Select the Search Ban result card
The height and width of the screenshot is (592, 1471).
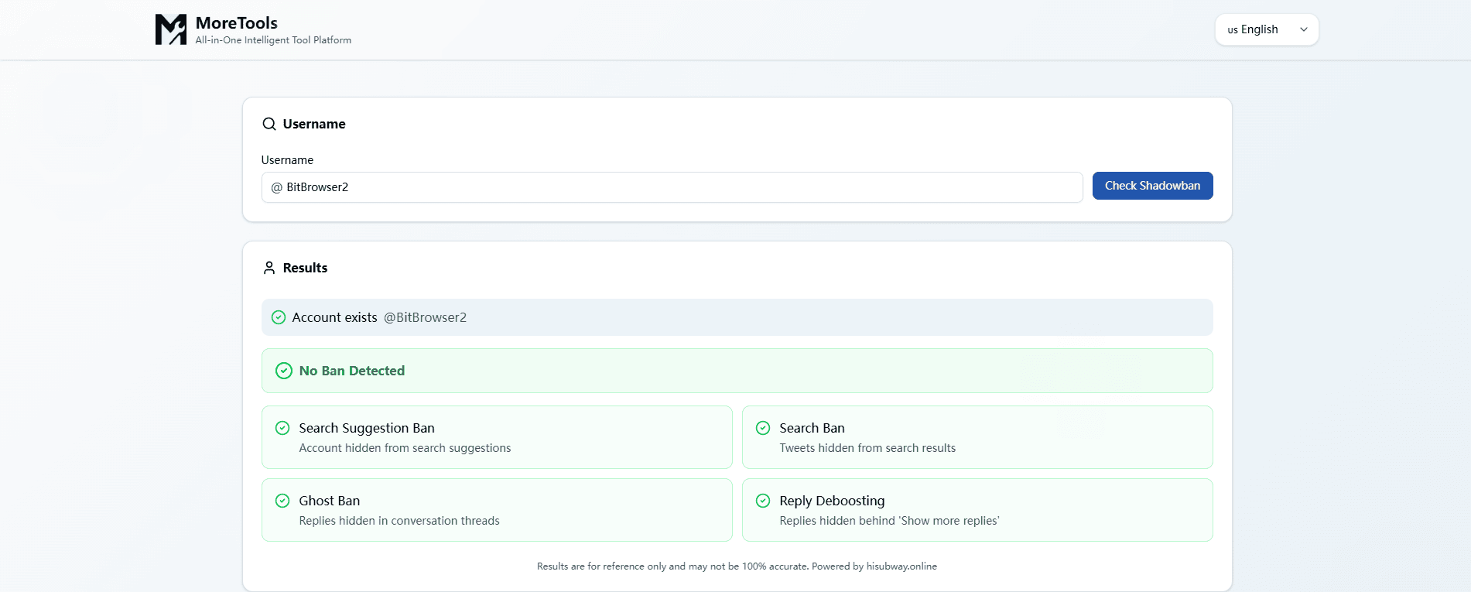tap(977, 437)
